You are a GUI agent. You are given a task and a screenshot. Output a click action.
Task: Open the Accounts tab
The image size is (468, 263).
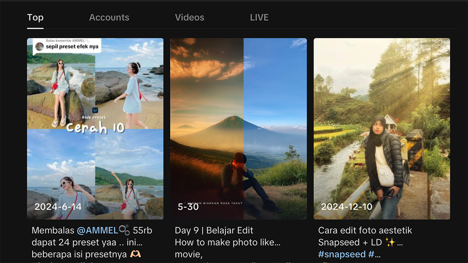[109, 18]
